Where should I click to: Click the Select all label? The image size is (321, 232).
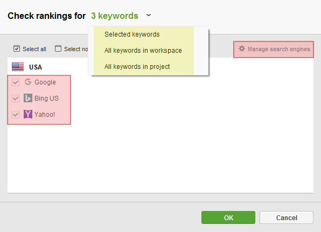click(34, 49)
